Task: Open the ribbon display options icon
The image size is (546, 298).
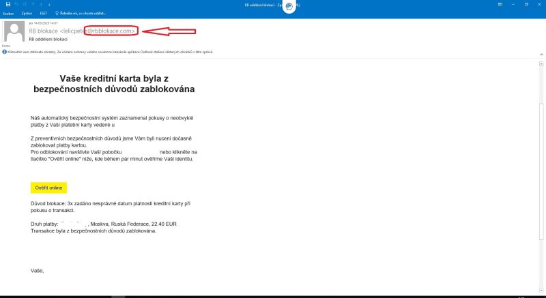Action: [500, 5]
